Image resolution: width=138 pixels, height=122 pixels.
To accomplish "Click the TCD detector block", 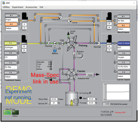I will coord(90,75).
